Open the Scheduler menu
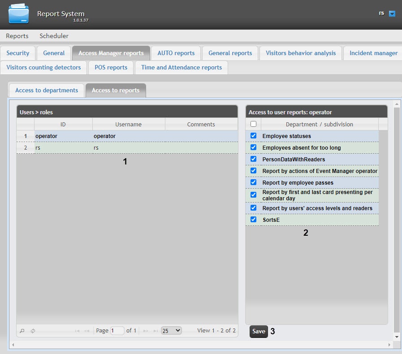The image size is (402, 354). (54, 36)
